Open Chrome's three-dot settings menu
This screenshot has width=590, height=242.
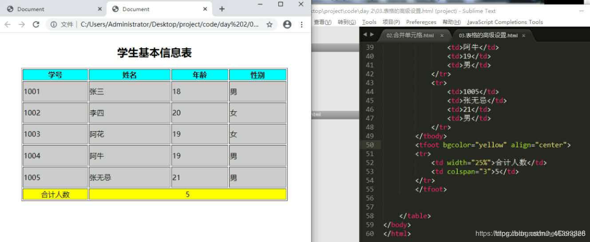click(x=302, y=25)
